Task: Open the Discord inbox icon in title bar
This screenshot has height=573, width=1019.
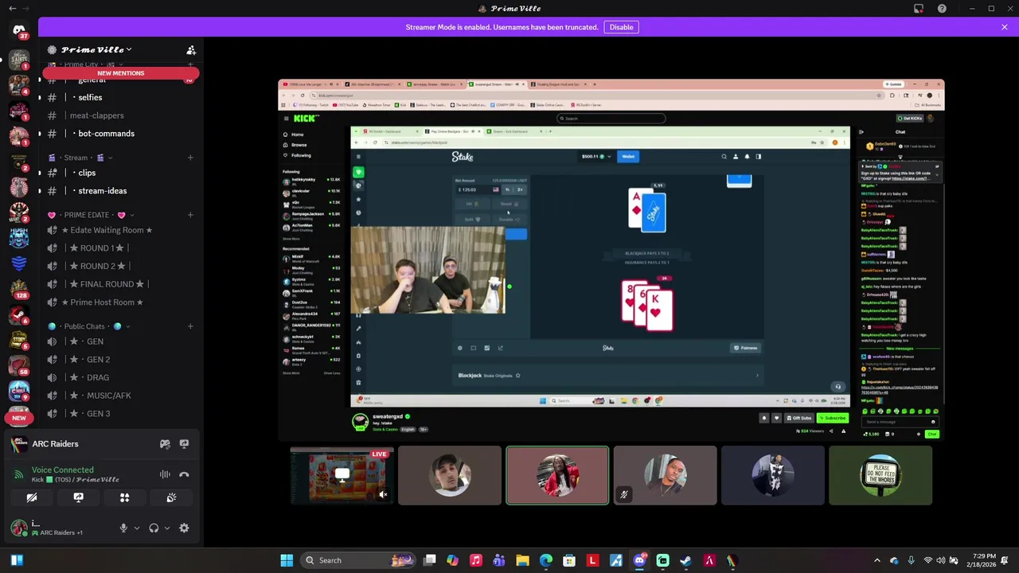Action: pos(919,9)
